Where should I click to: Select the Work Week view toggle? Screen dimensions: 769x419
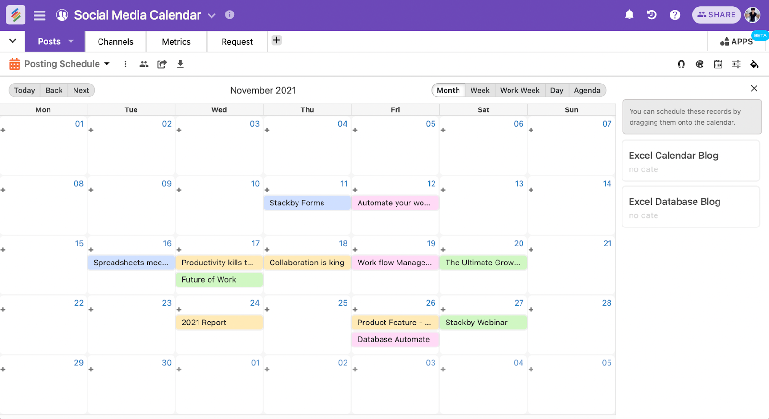click(520, 90)
